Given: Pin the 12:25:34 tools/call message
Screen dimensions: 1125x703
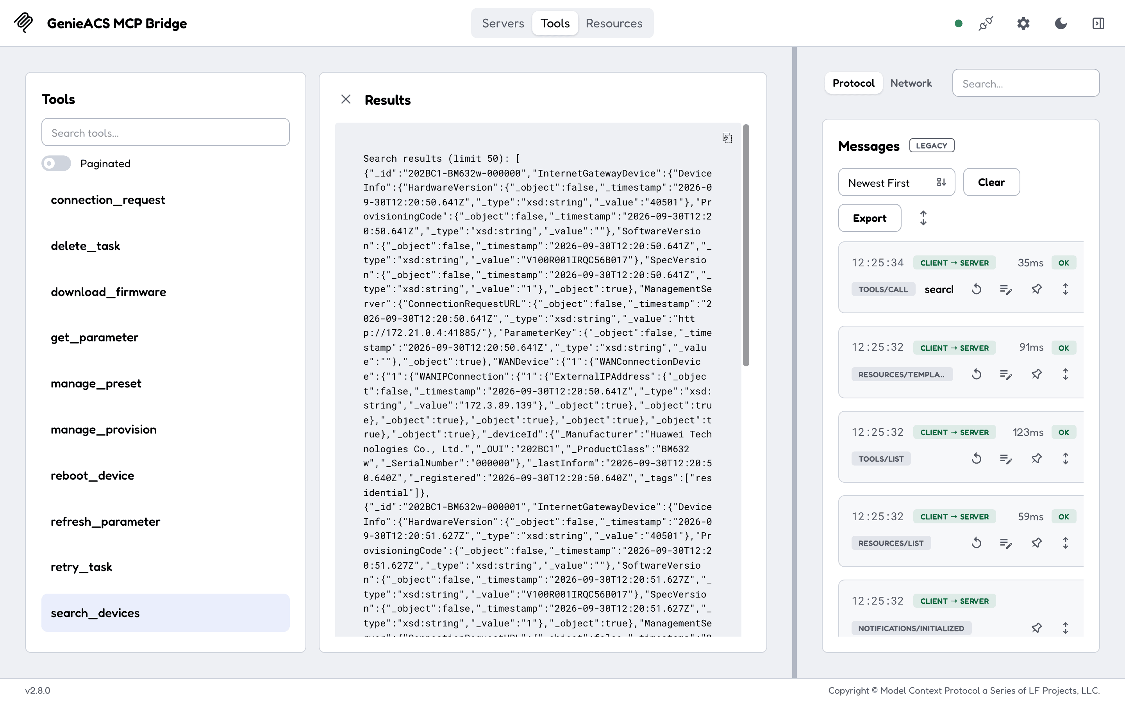Looking at the screenshot, I should click(x=1036, y=289).
